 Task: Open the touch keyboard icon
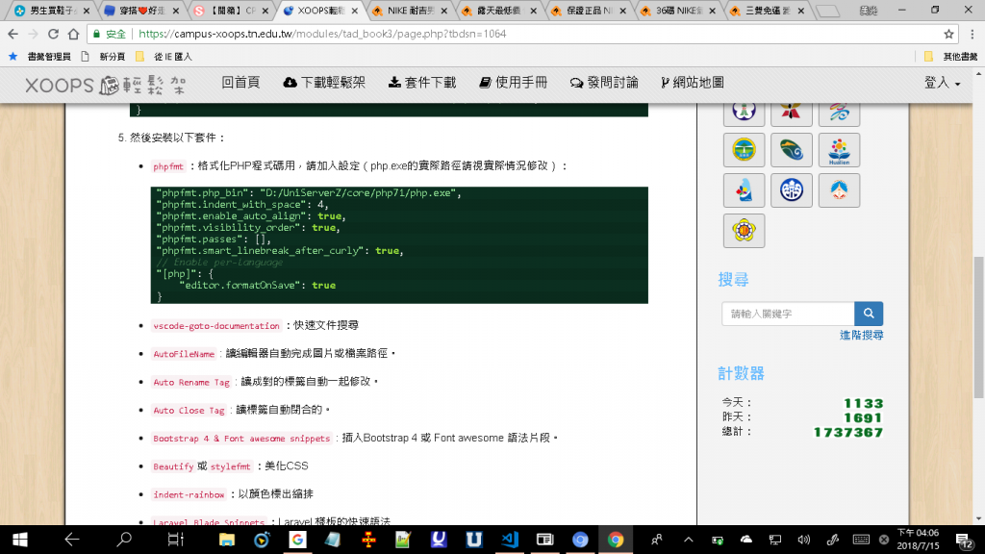861,540
